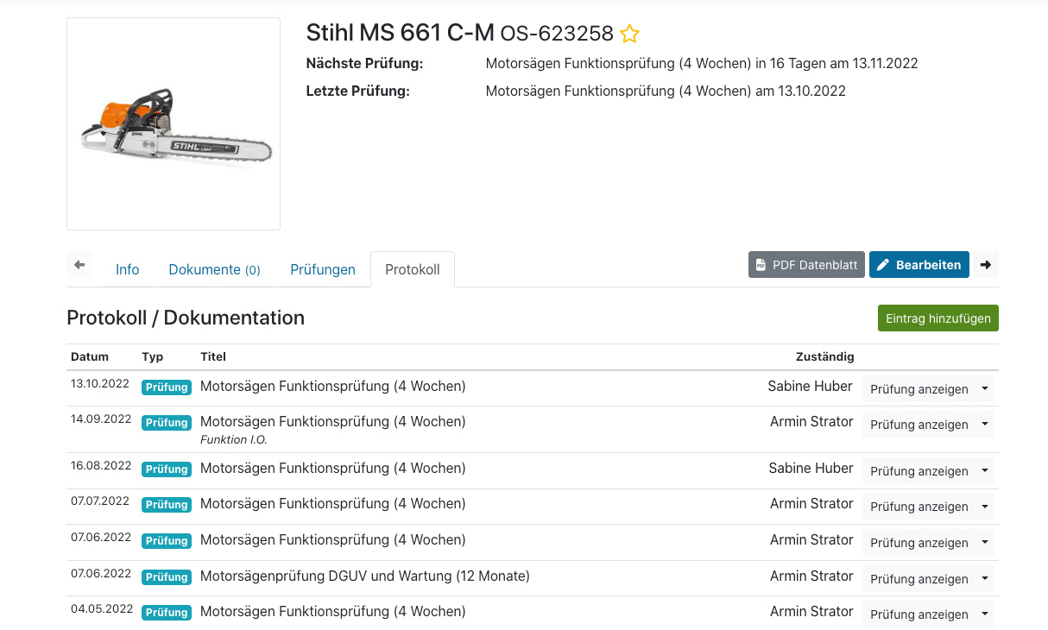This screenshot has width=1048, height=630.
Task: Show Prüfung for 14.09.2022 entry
Action: point(919,425)
